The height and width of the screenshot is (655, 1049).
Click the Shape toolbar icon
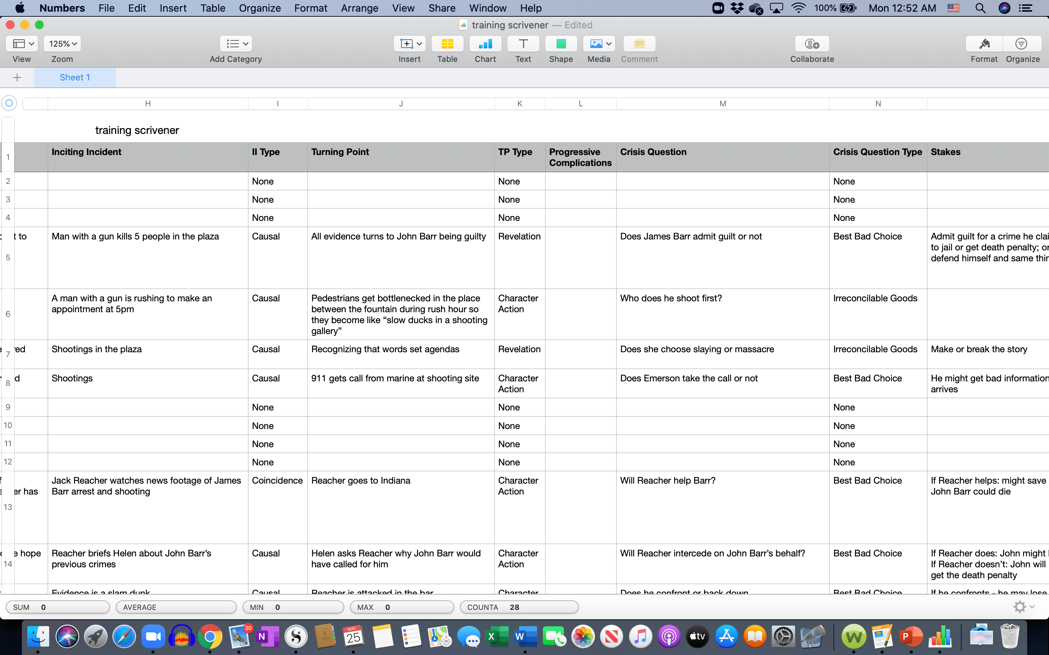561,44
